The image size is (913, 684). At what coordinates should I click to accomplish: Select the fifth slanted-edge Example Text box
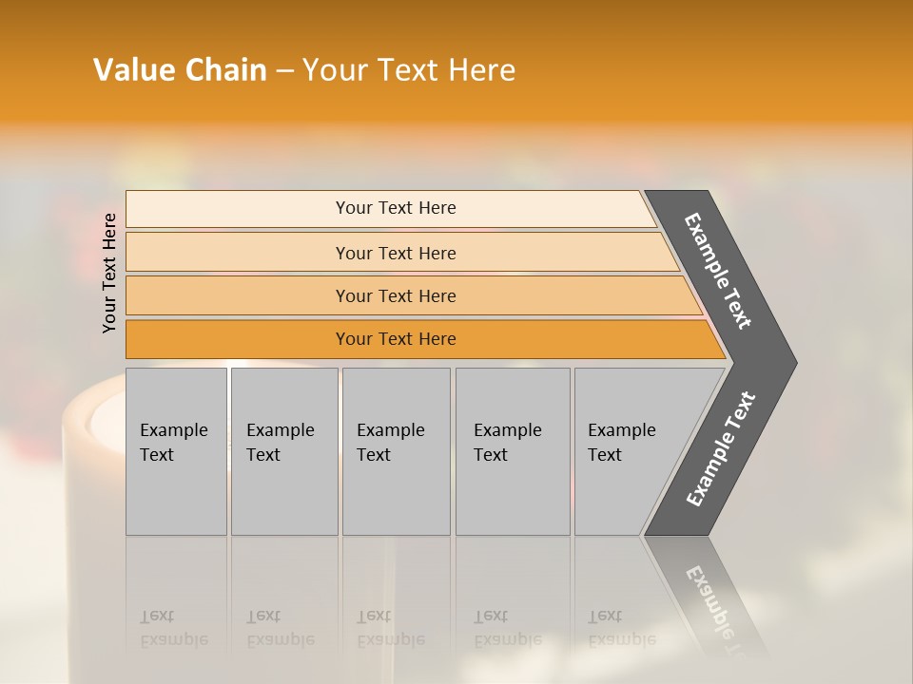(628, 451)
